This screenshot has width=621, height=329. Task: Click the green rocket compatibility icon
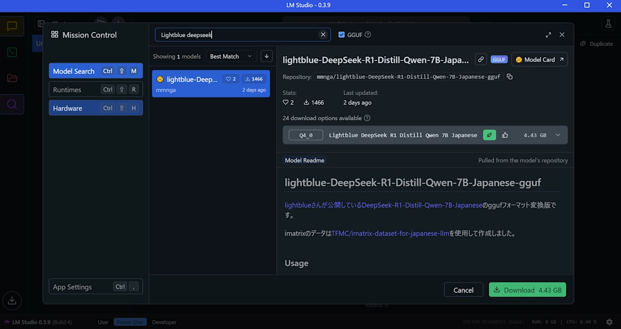point(490,135)
